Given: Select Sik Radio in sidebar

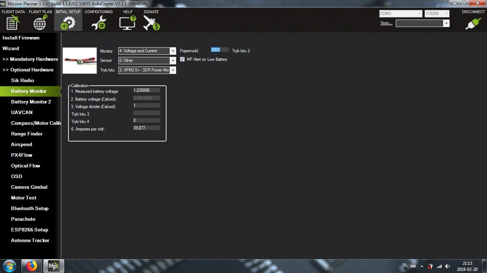Looking at the screenshot, I should tap(22, 80).
